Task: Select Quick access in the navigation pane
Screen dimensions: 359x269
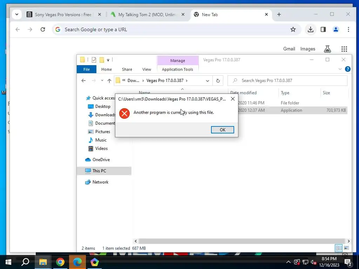Action: click(101, 98)
